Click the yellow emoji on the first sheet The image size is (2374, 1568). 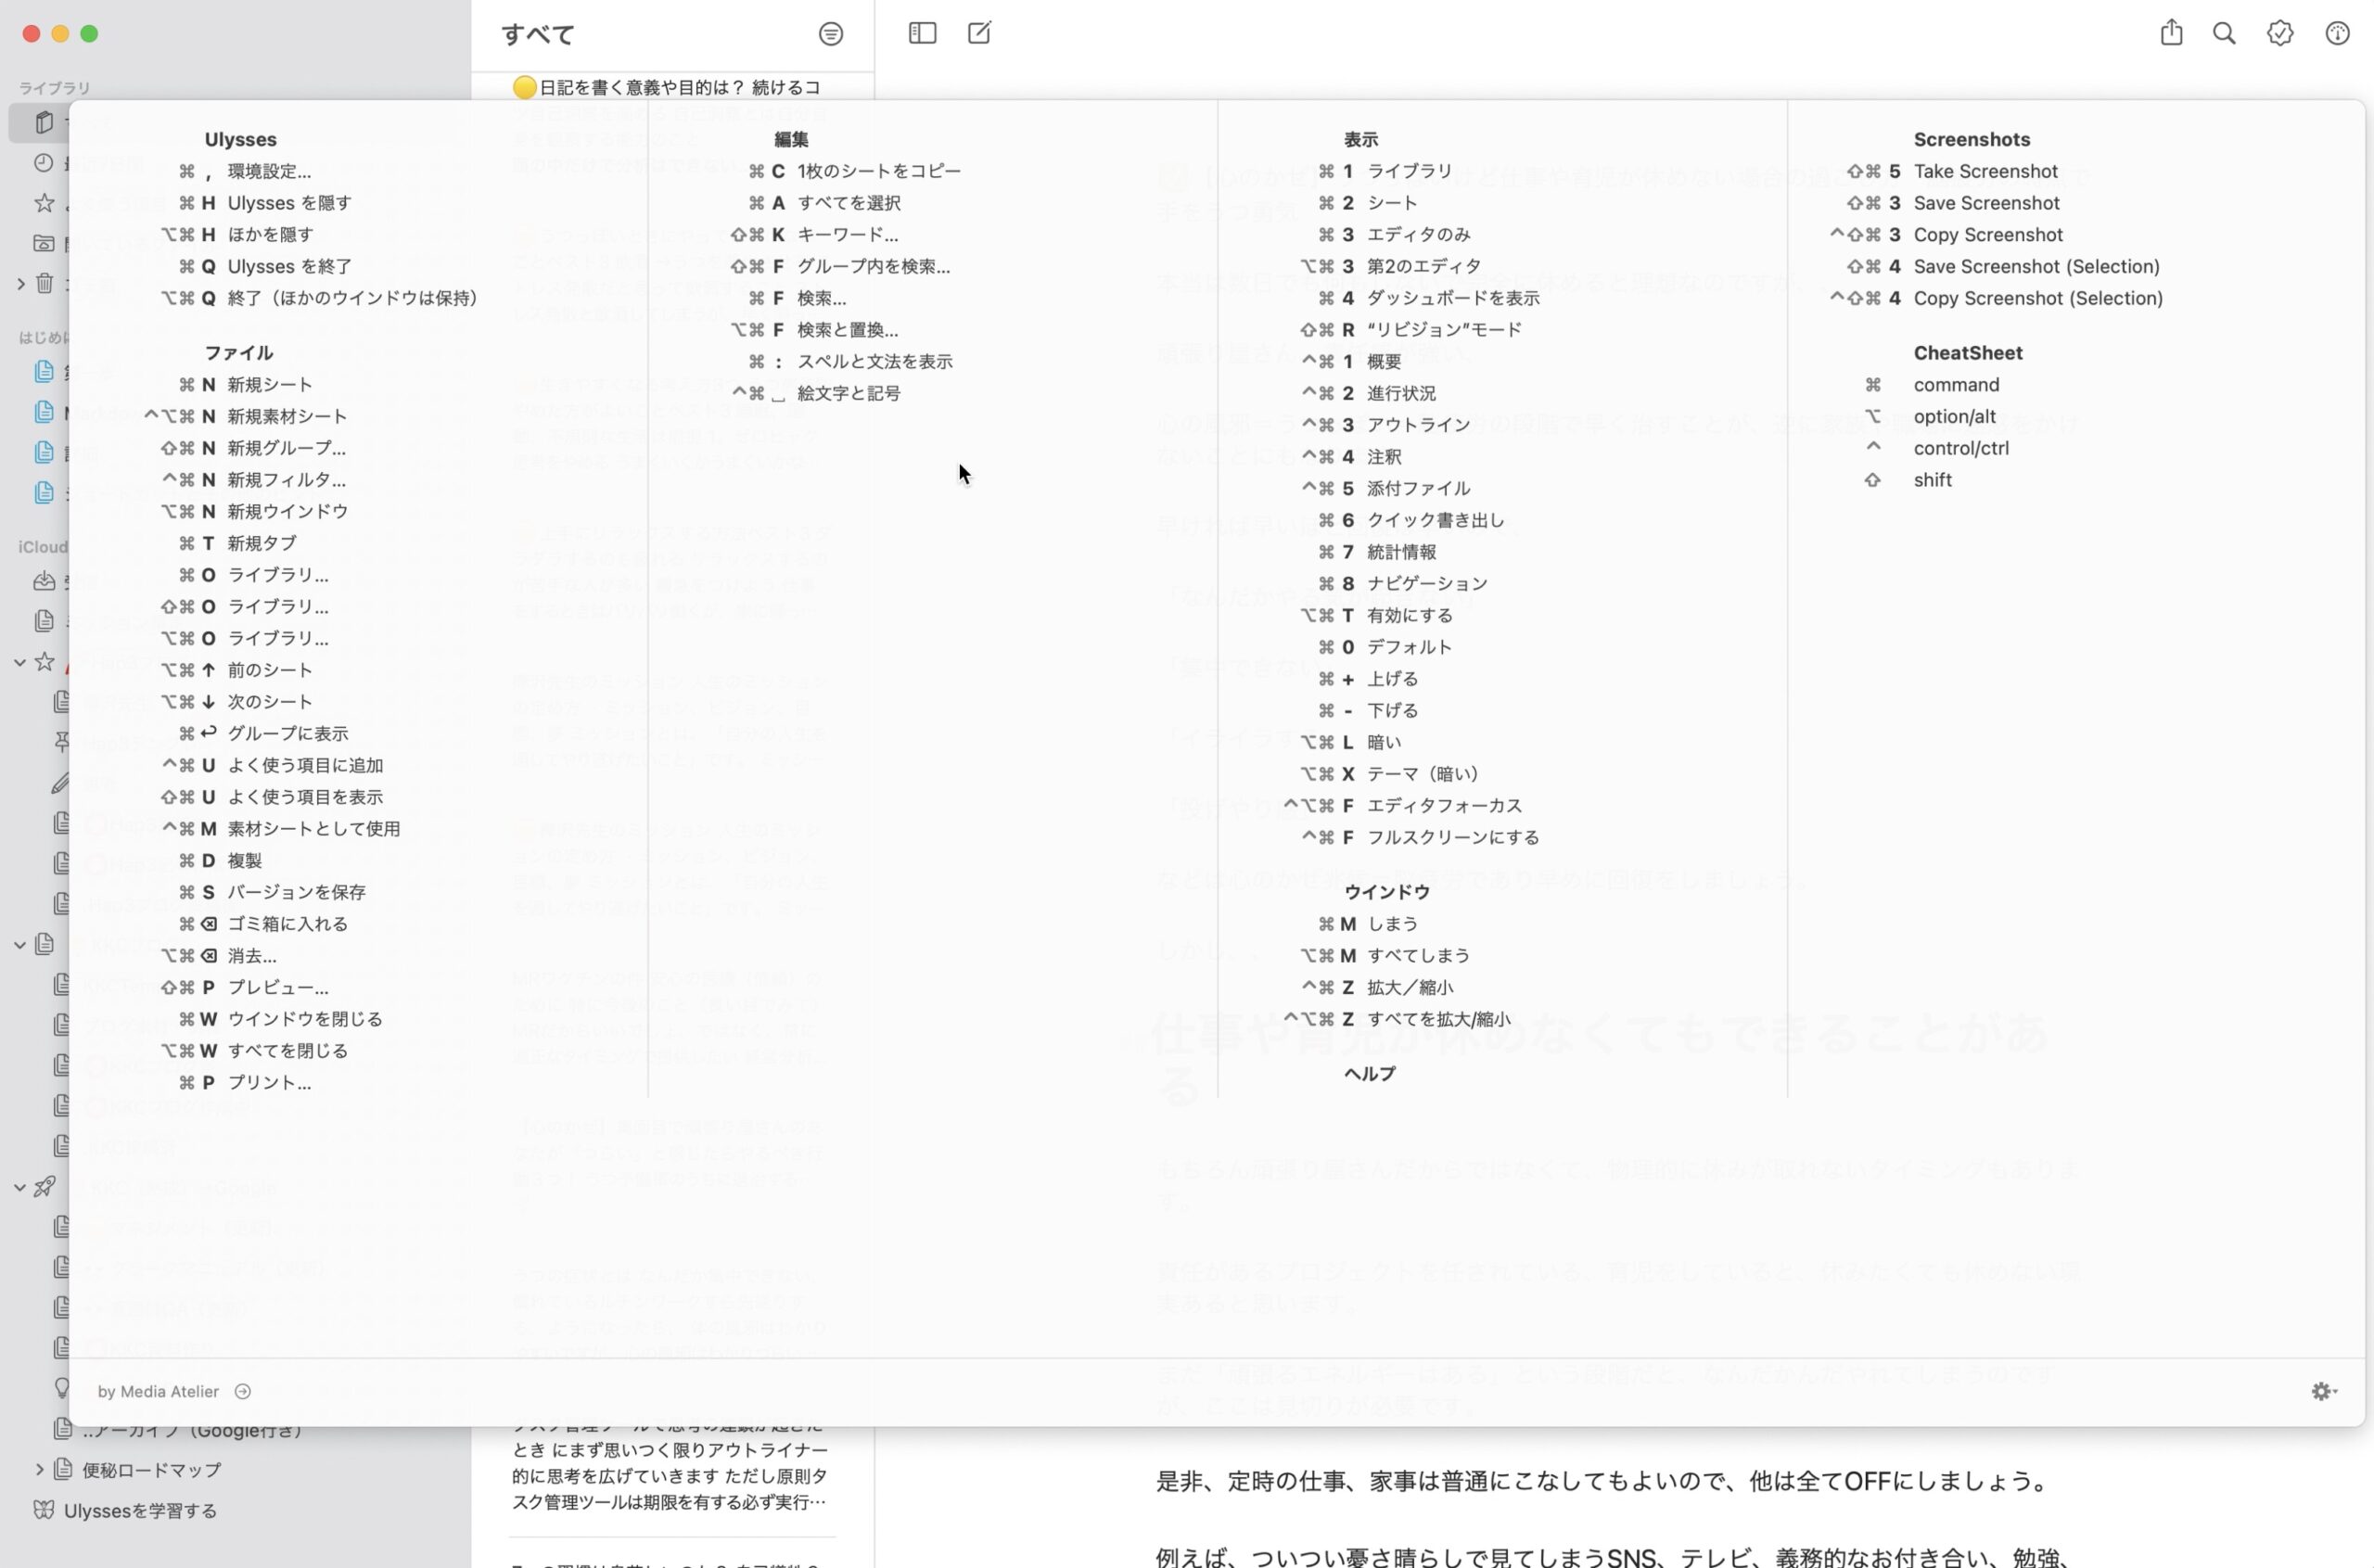524,88
